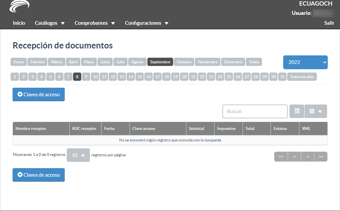Go to the next results page
The height and width of the screenshot is (211, 340).
point(308,157)
